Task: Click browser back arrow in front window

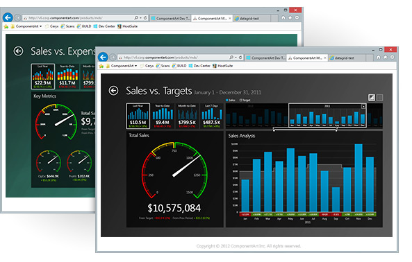Action: (103, 57)
